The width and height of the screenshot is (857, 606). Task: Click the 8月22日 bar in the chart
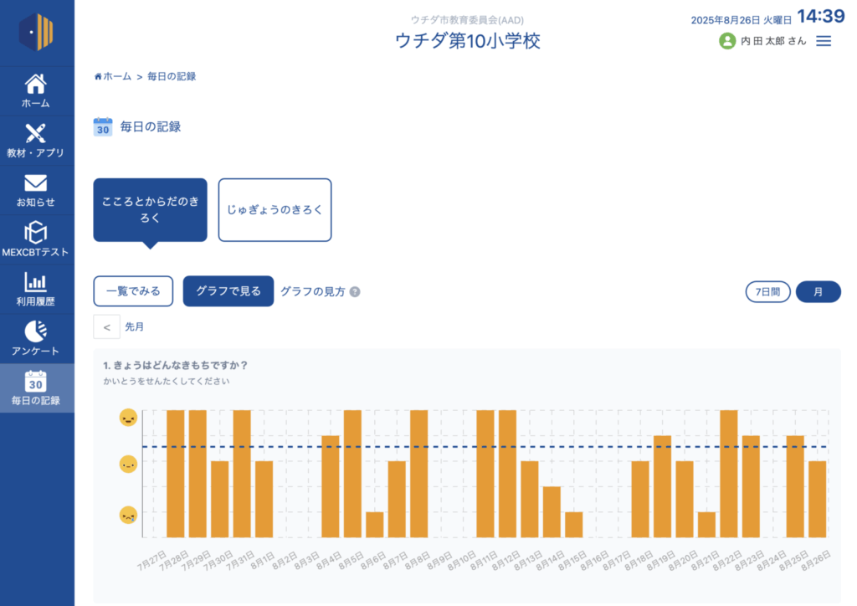click(x=729, y=473)
